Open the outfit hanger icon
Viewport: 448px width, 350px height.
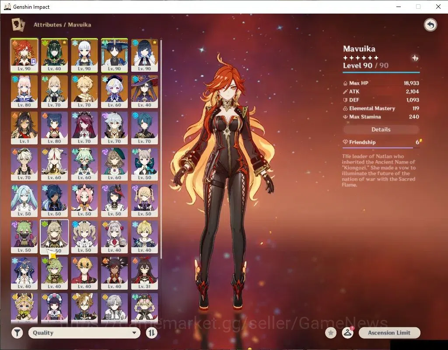347,332
